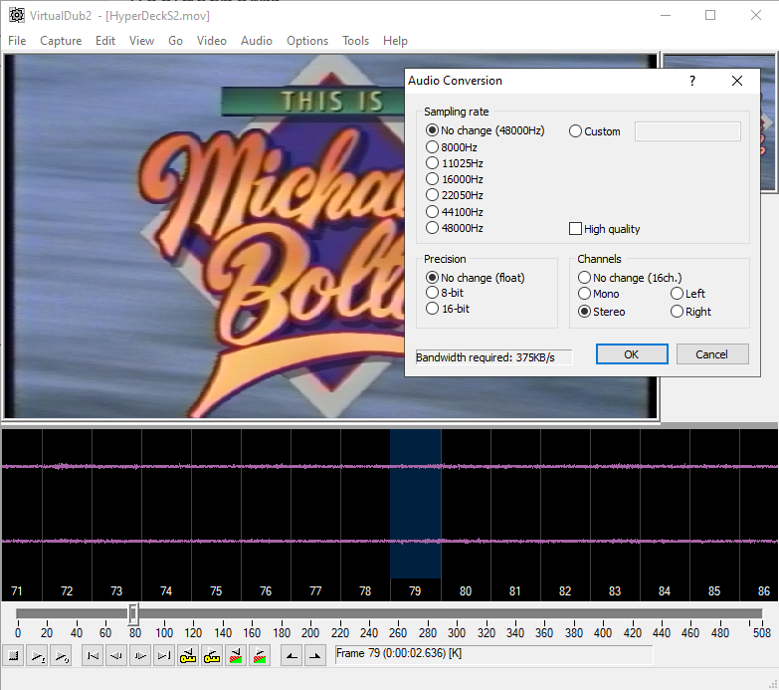The width and height of the screenshot is (779, 690).
Task: Click the Bandwidth required: 375KB/s text
Action: click(486, 357)
